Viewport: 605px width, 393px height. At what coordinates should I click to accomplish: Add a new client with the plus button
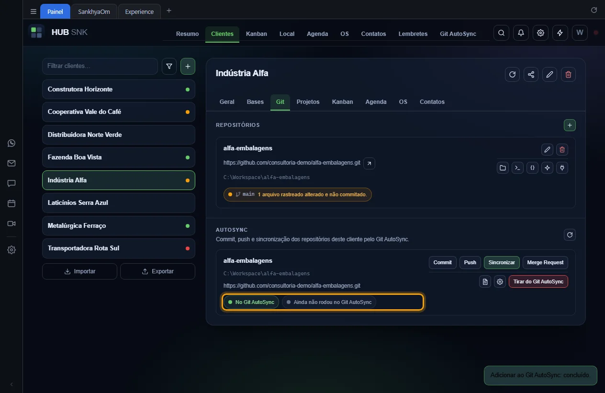coord(188,67)
